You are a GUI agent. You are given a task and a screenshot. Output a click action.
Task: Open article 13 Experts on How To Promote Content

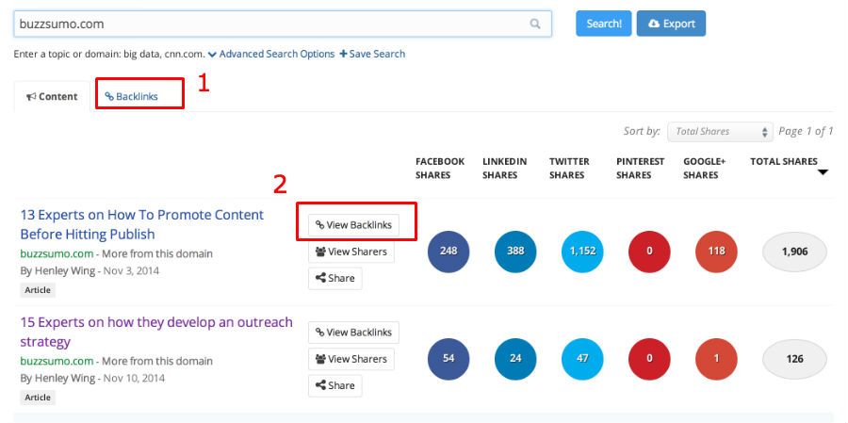(142, 224)
